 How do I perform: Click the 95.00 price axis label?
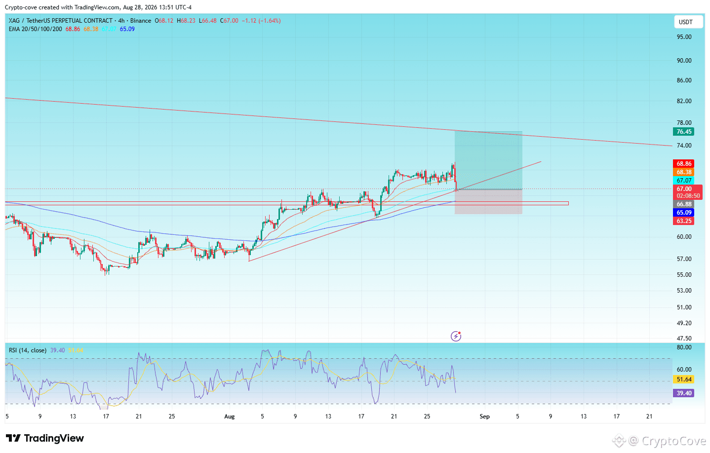click(684, 37)
